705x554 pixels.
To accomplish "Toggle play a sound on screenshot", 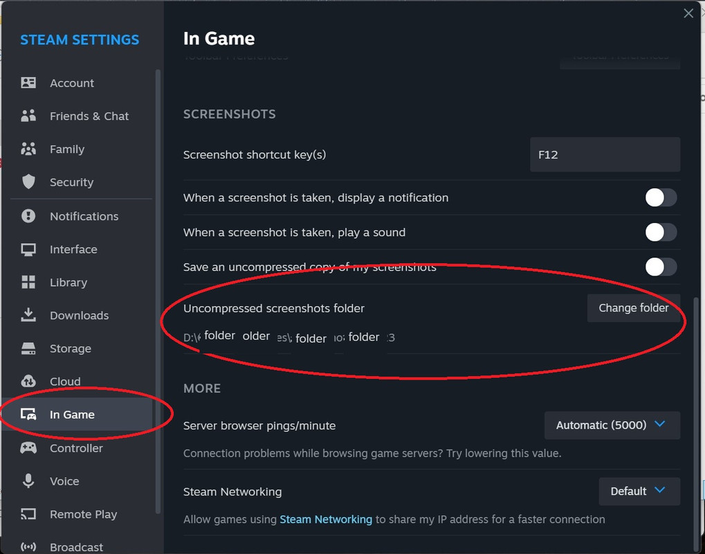I will coord(661,232).
